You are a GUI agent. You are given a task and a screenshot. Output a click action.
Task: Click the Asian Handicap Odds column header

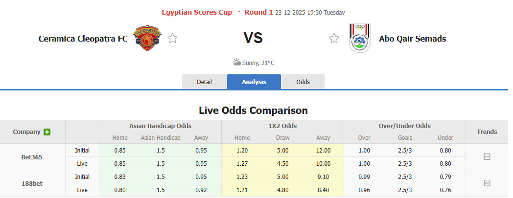click(x=160, y=126)
